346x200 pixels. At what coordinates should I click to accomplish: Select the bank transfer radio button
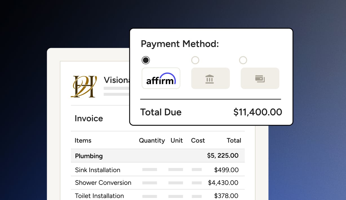195,60
